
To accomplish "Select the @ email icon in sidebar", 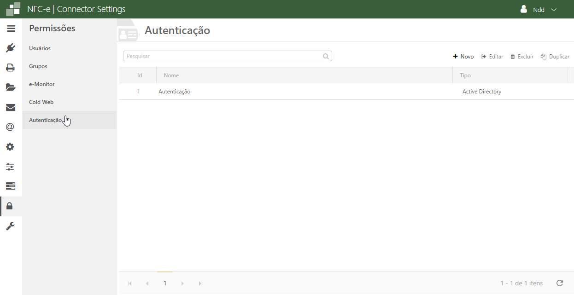I will click(11, 127).
